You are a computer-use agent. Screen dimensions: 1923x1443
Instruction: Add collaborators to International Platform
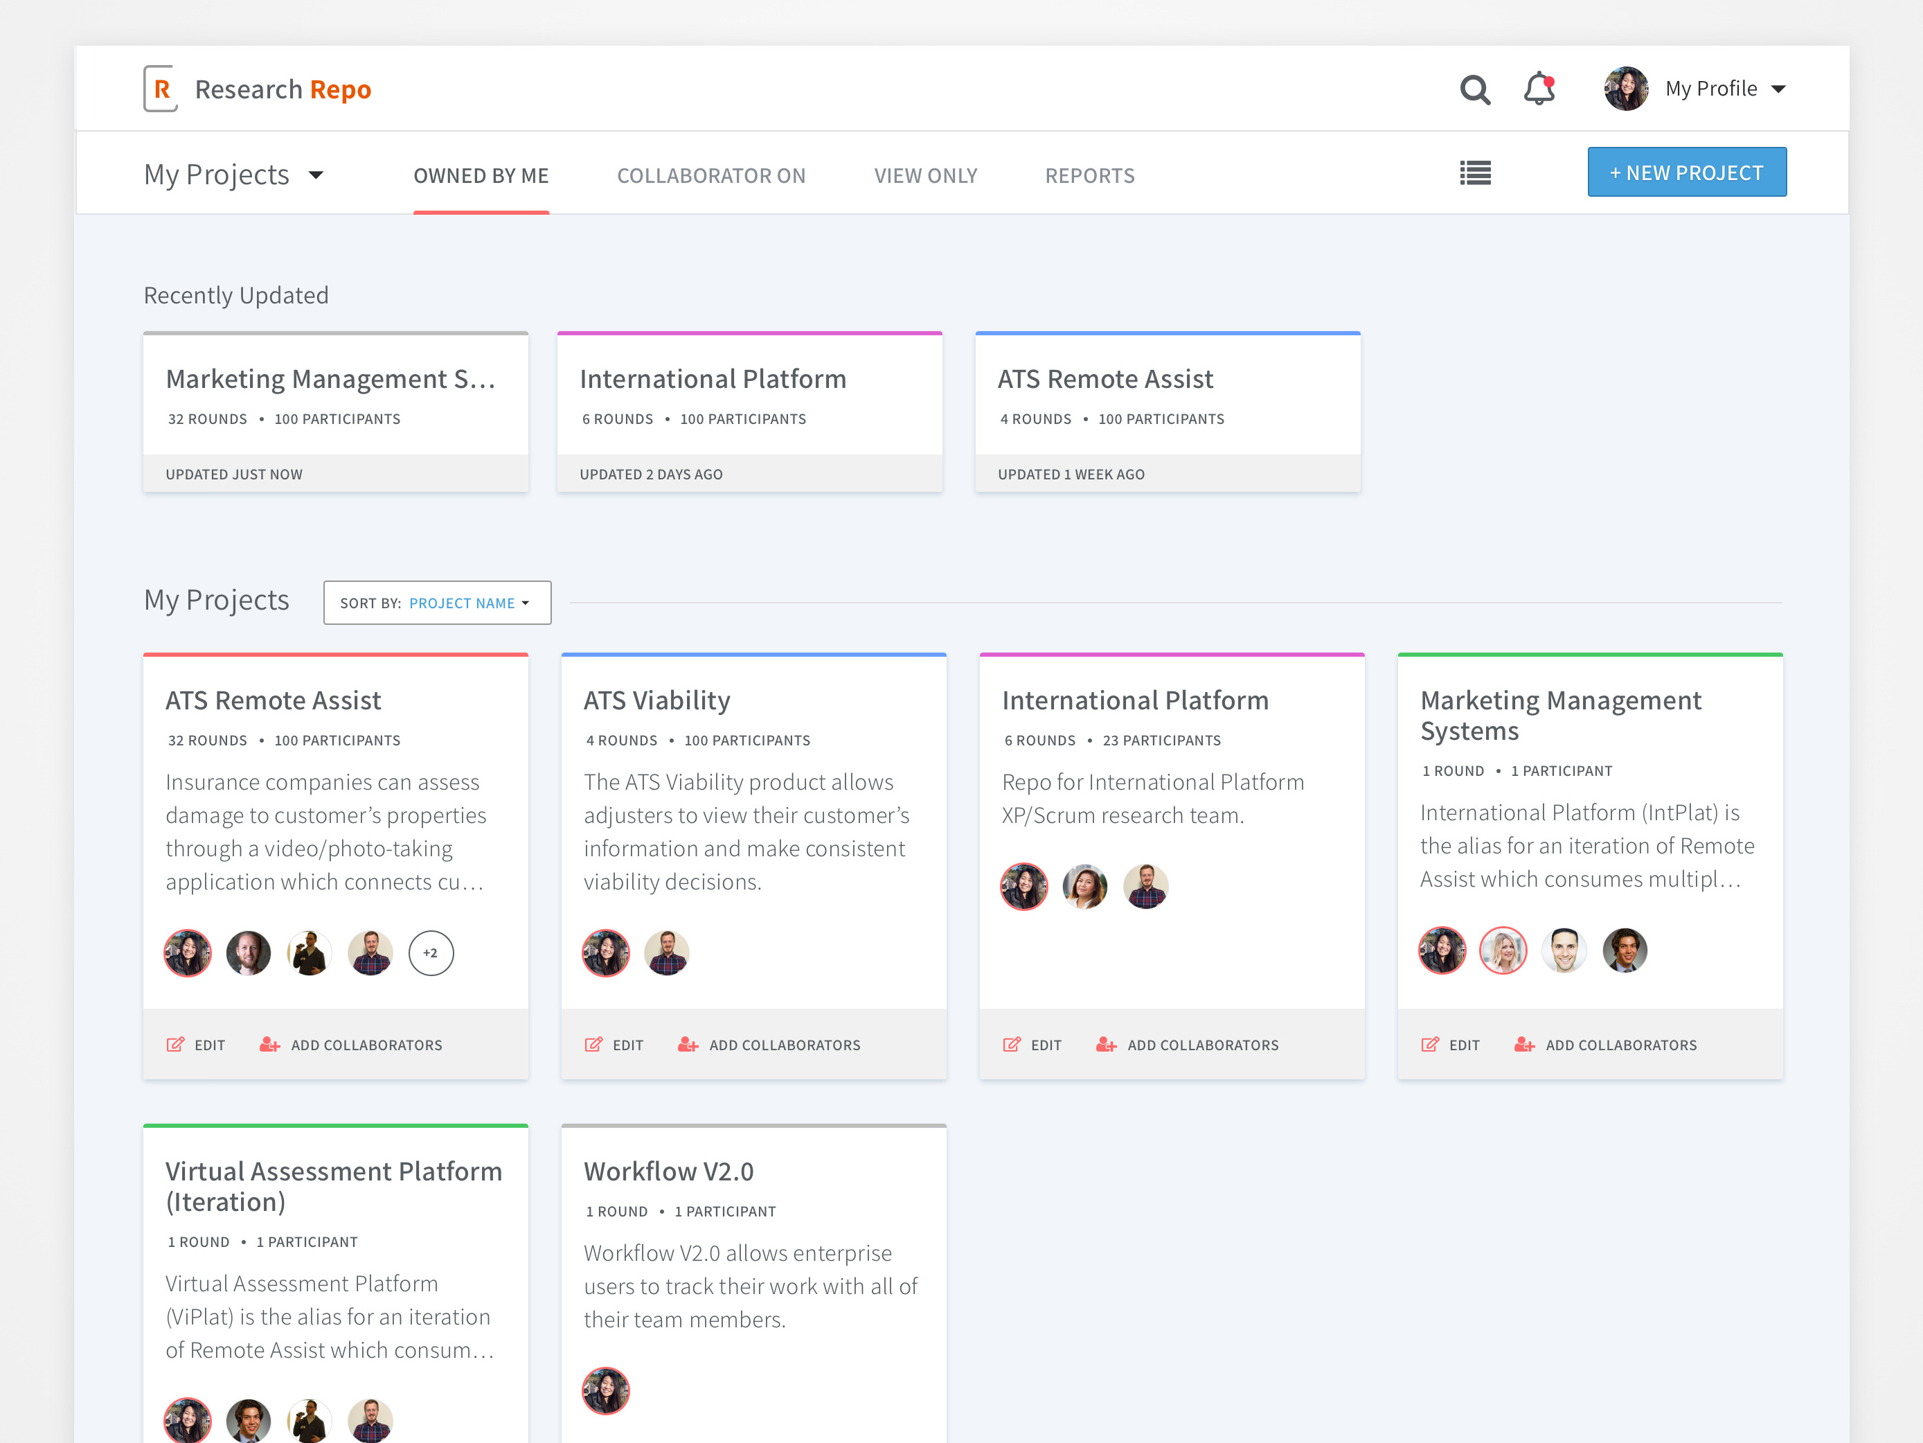coord(1187,1045)
